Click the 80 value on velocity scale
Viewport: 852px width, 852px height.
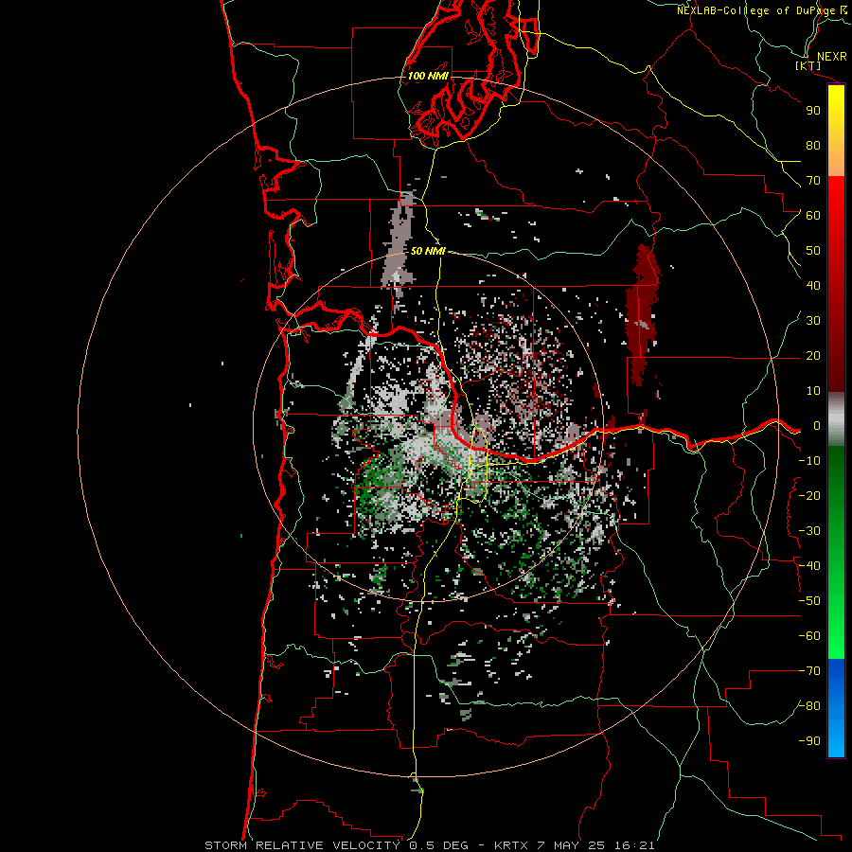coord(813,145)
